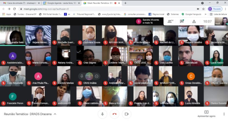The width and height of the screenshot is (228, 121).
Task: Open the meeting chat panel
Action: pos(182,21)
